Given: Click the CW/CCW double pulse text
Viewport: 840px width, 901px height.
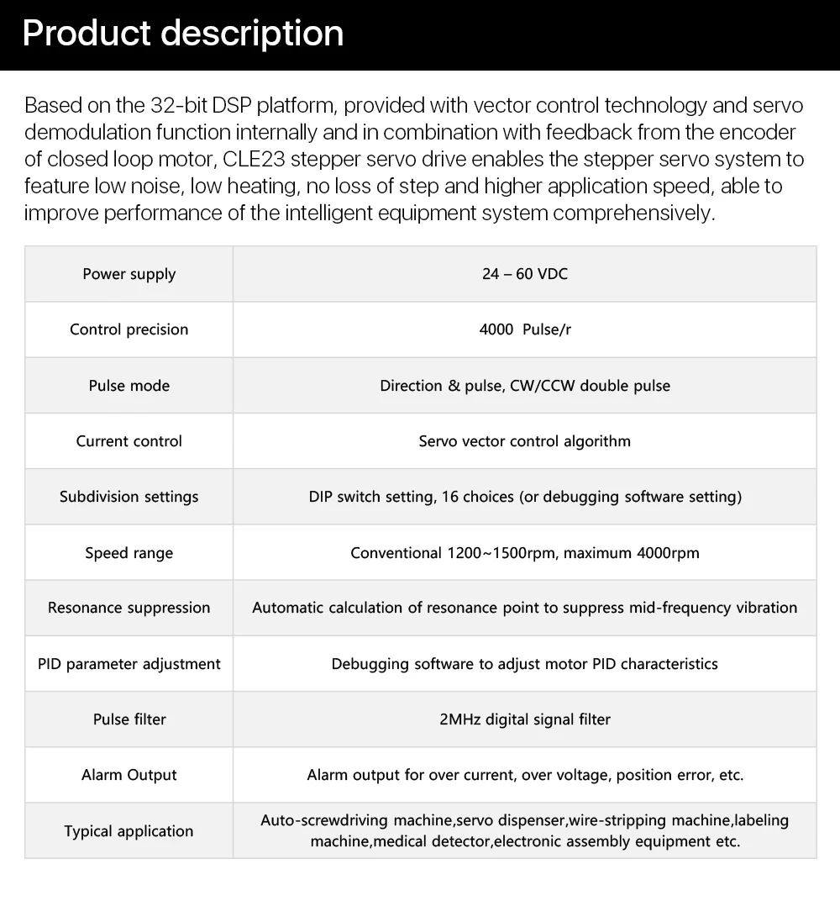Looking at the screenshot, I should [x=590, y=385].
